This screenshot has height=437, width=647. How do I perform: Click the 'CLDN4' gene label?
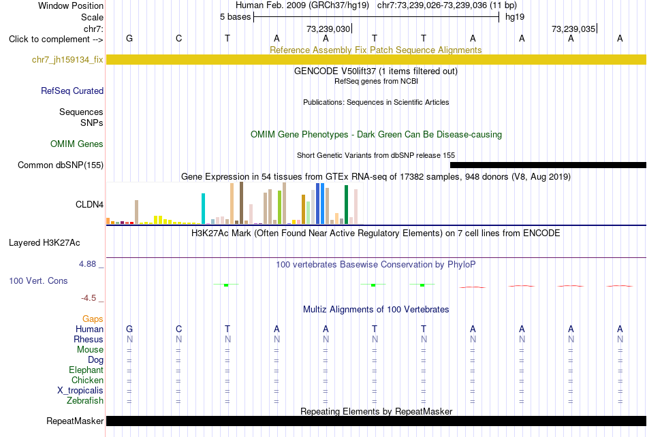pos(89,204)
